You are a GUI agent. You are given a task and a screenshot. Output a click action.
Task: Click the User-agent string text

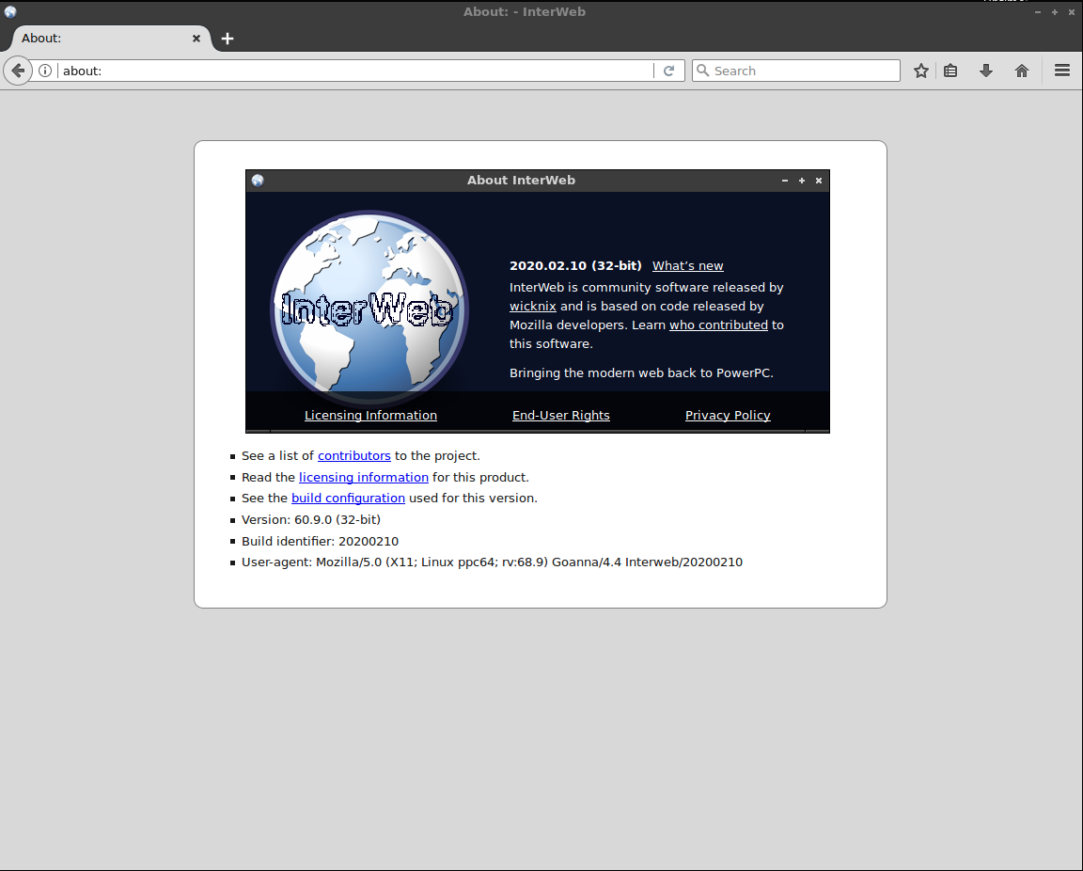(x=492, y=562)
